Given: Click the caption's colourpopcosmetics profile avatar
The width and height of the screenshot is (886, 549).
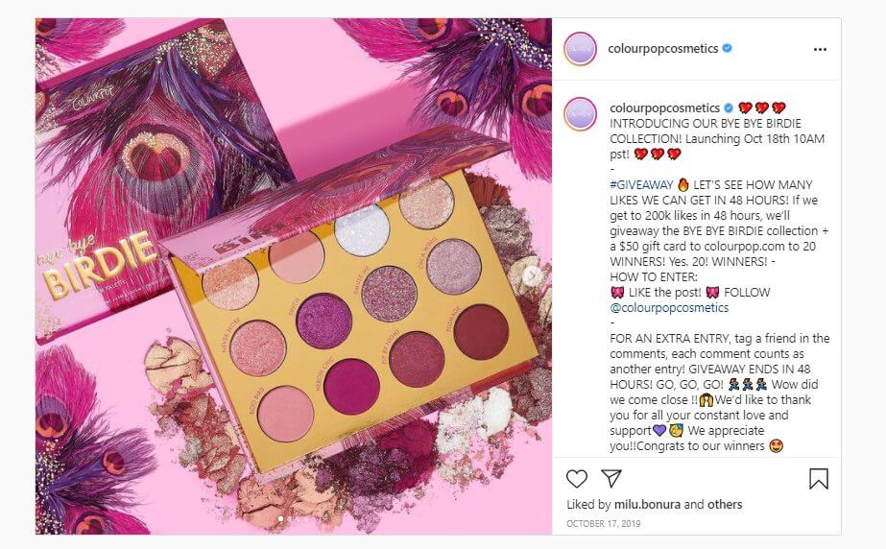Looking at the screenshot, I should coord(581,113).
